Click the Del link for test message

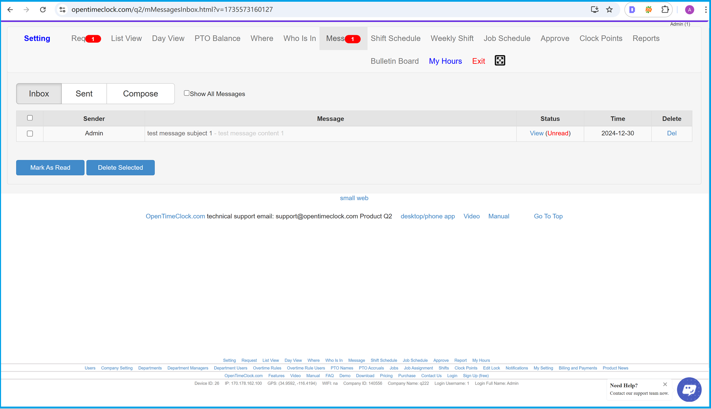[x=672, y=133]
